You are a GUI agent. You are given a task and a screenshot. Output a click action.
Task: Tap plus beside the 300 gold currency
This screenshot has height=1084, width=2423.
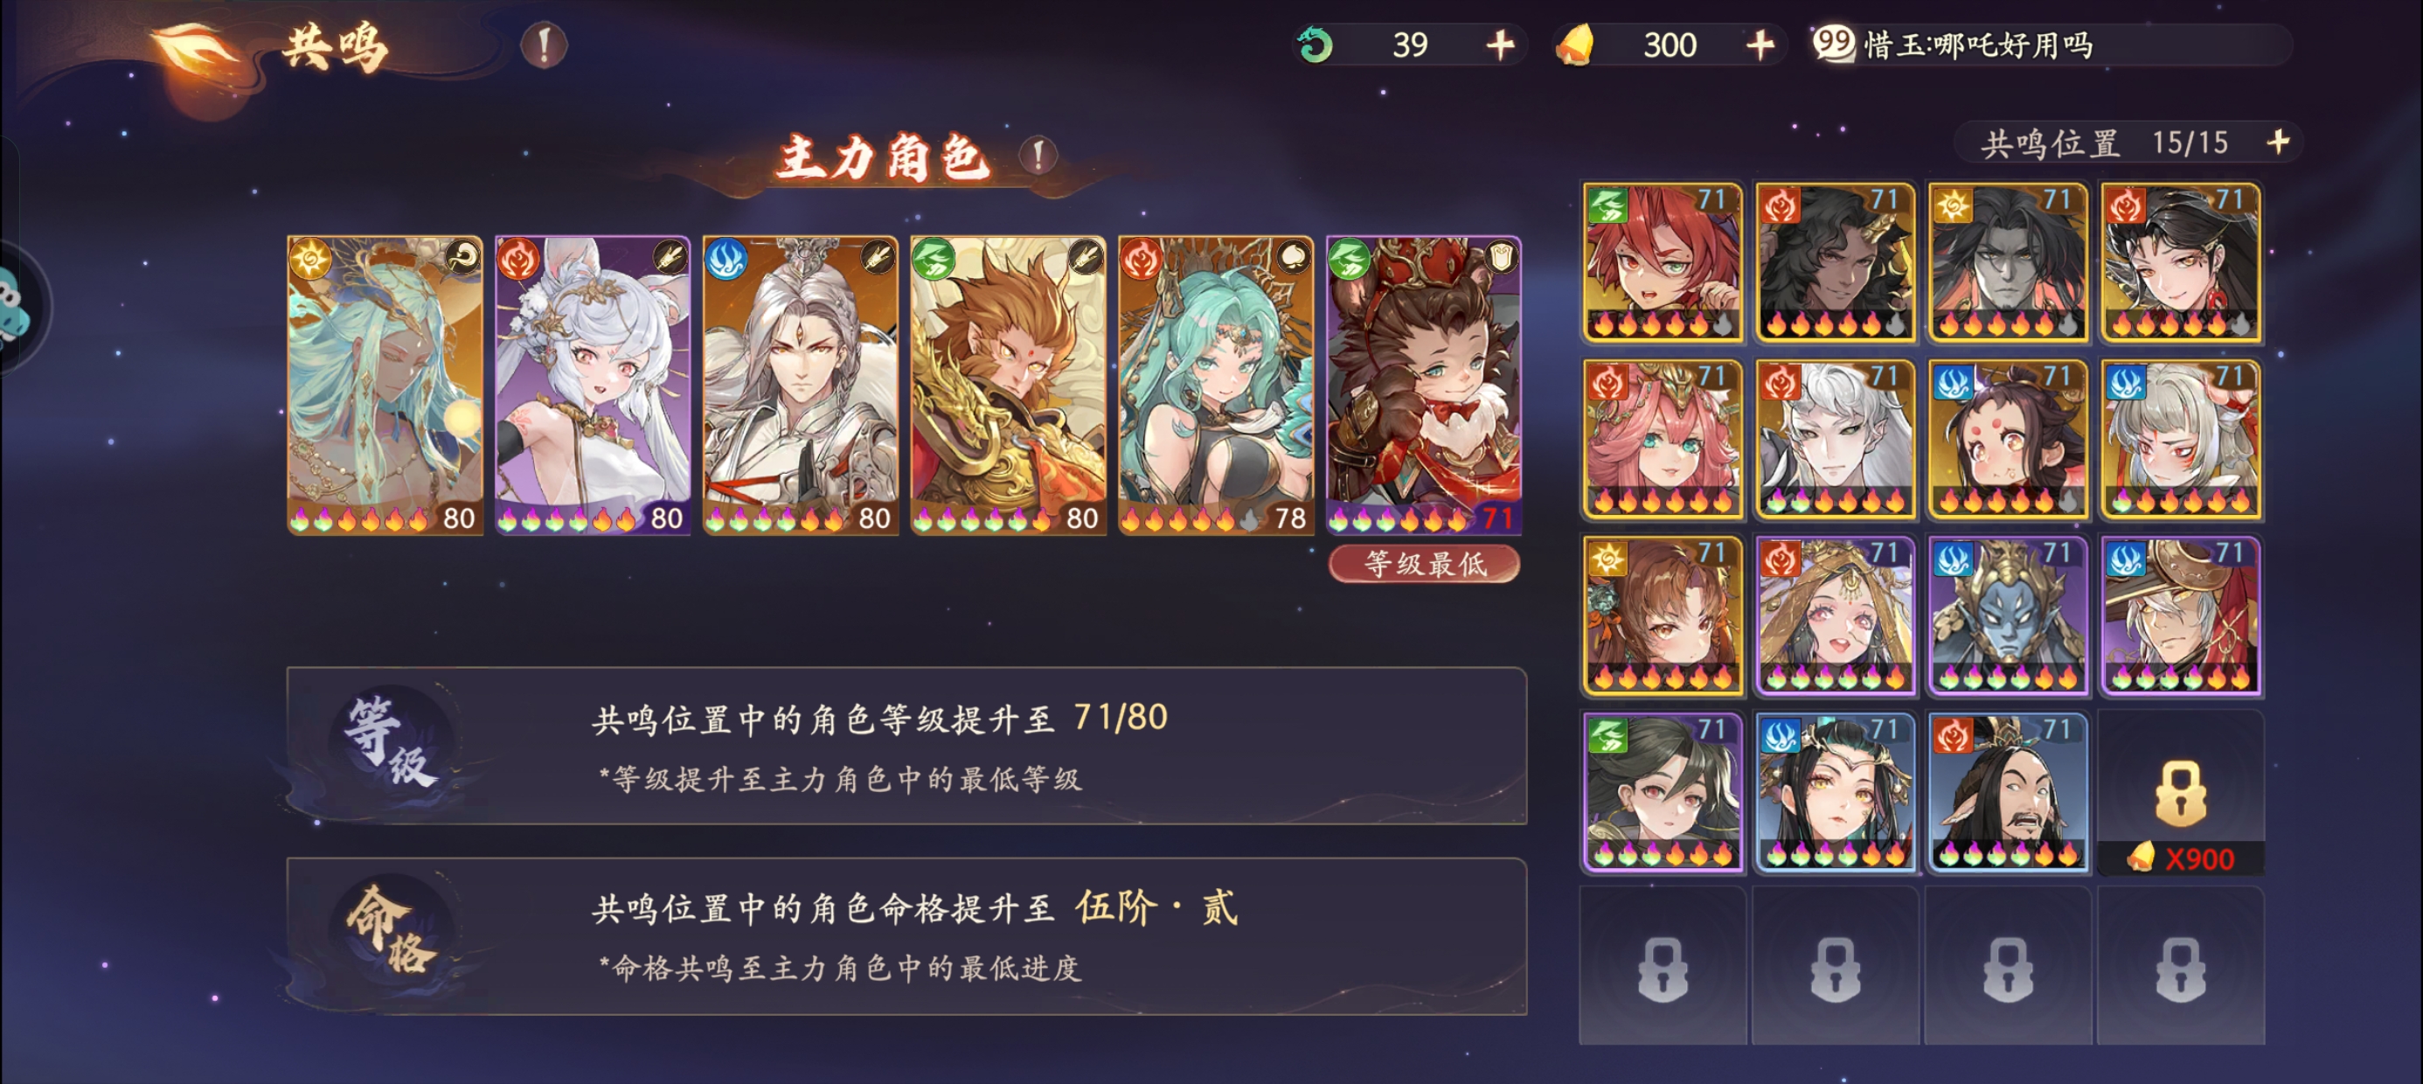tap(1759, 45)
